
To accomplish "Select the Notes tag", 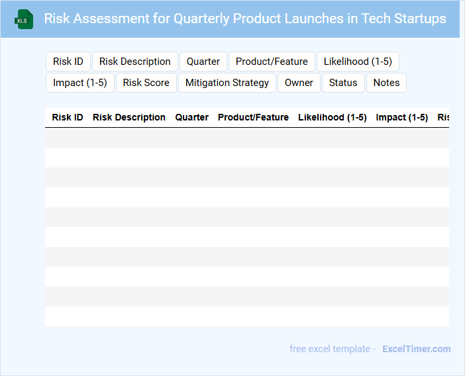I will tap(386, 83).
